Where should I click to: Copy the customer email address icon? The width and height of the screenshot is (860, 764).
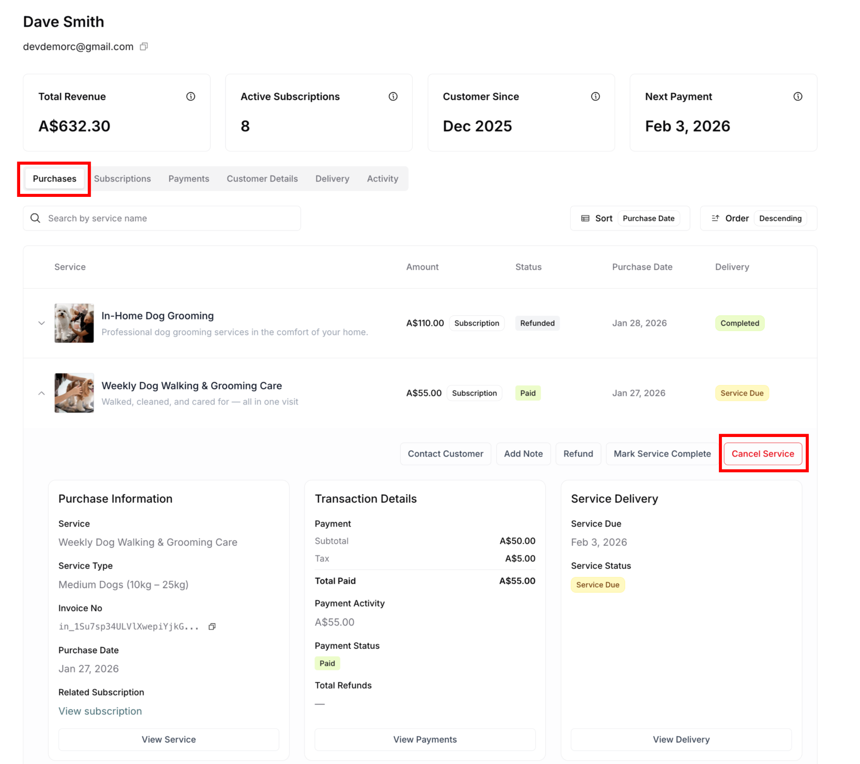(144, 46)
